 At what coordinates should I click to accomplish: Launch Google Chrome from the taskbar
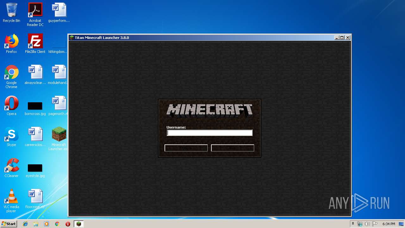pos(57,224)
